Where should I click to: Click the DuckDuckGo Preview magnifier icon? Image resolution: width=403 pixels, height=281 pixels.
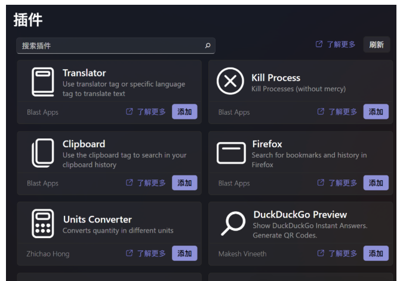[233, 223]
